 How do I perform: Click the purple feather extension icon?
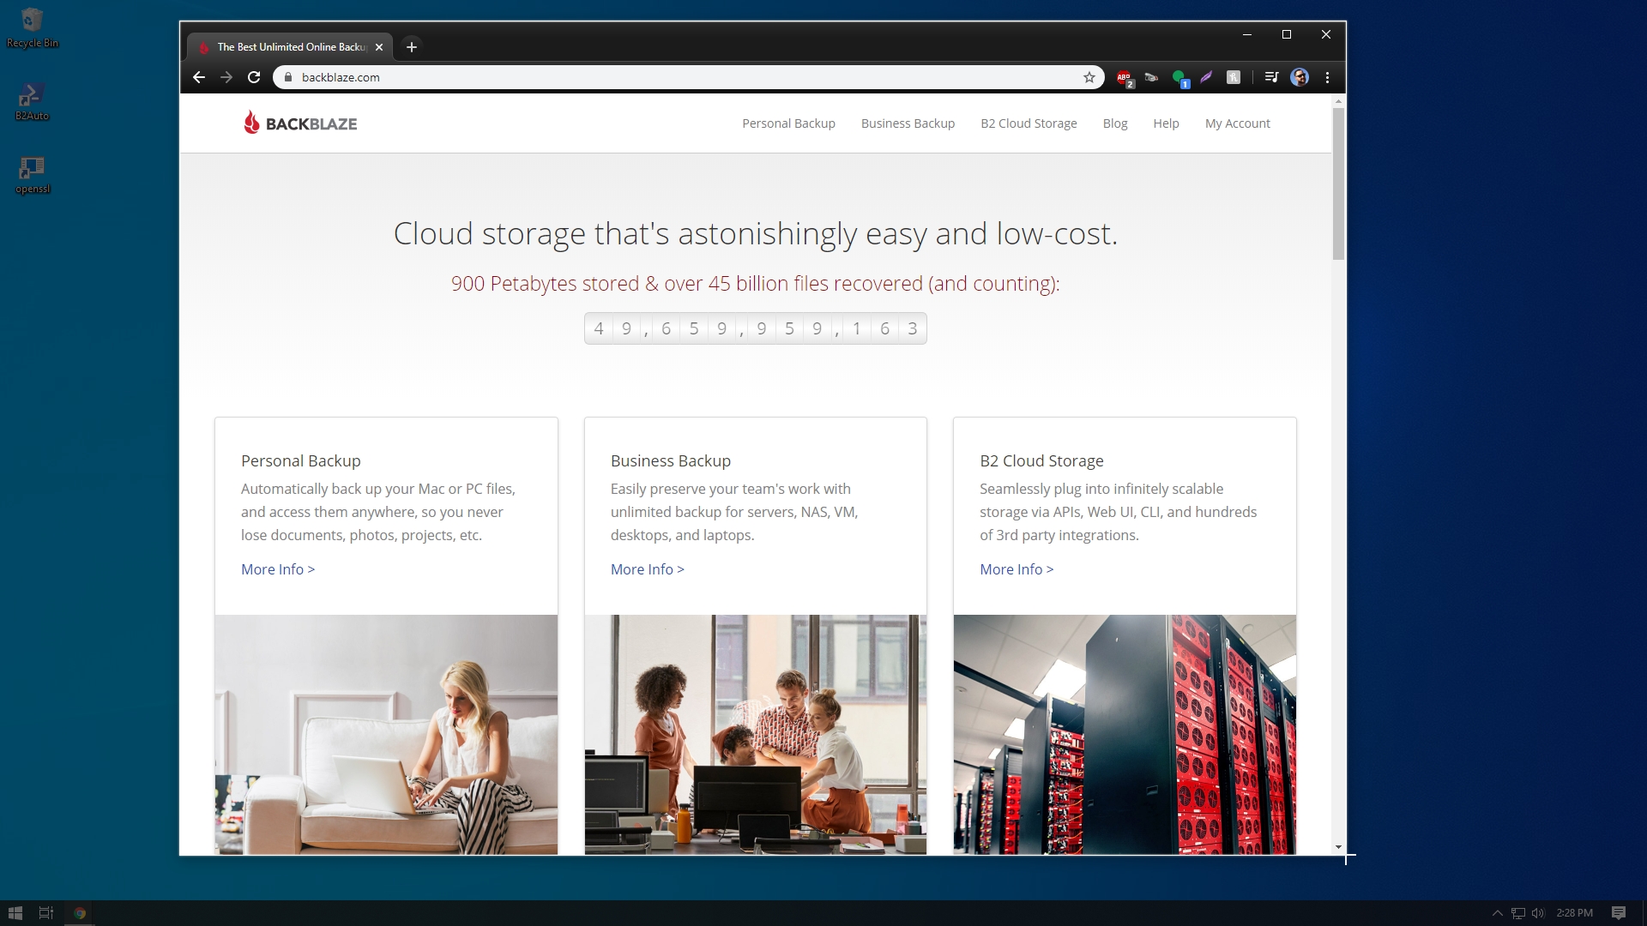pyautogui.click(x=1206, y=77)
